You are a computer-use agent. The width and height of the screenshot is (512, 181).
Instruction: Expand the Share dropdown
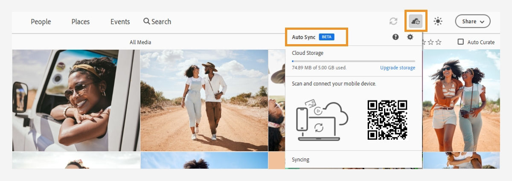click(x=473, y=21)
